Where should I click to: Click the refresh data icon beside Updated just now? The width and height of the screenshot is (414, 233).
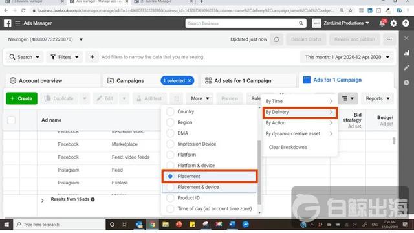(x=276, y=39)
